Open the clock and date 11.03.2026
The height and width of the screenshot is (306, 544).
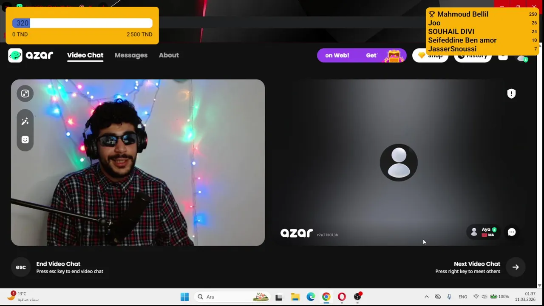[525, 297]
